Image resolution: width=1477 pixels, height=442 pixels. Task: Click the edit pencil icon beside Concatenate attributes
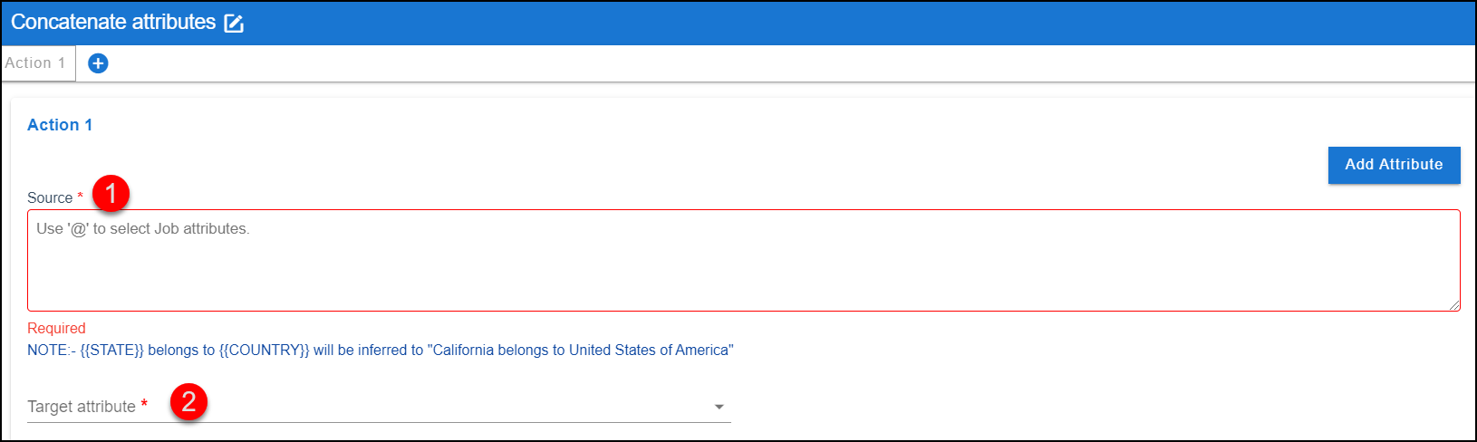[x=234, y=24]
